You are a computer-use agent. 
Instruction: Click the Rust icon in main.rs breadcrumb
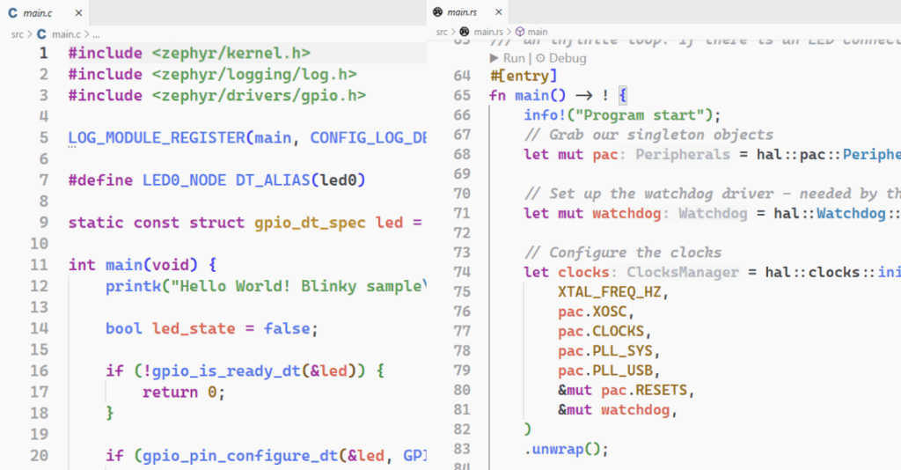pos(465,32)
